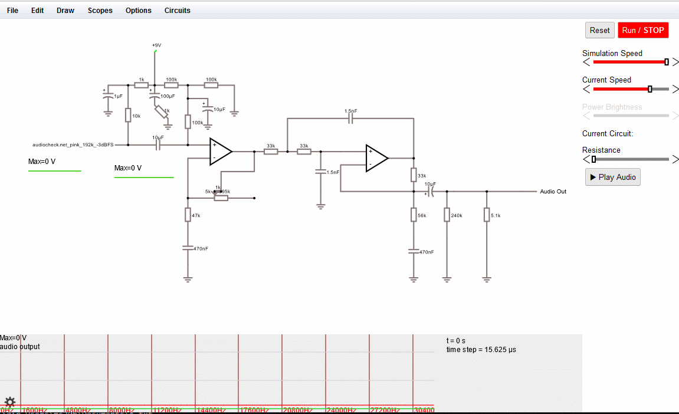Open the Draw menu
Screen dimensions: 679x414
[65, 11]
